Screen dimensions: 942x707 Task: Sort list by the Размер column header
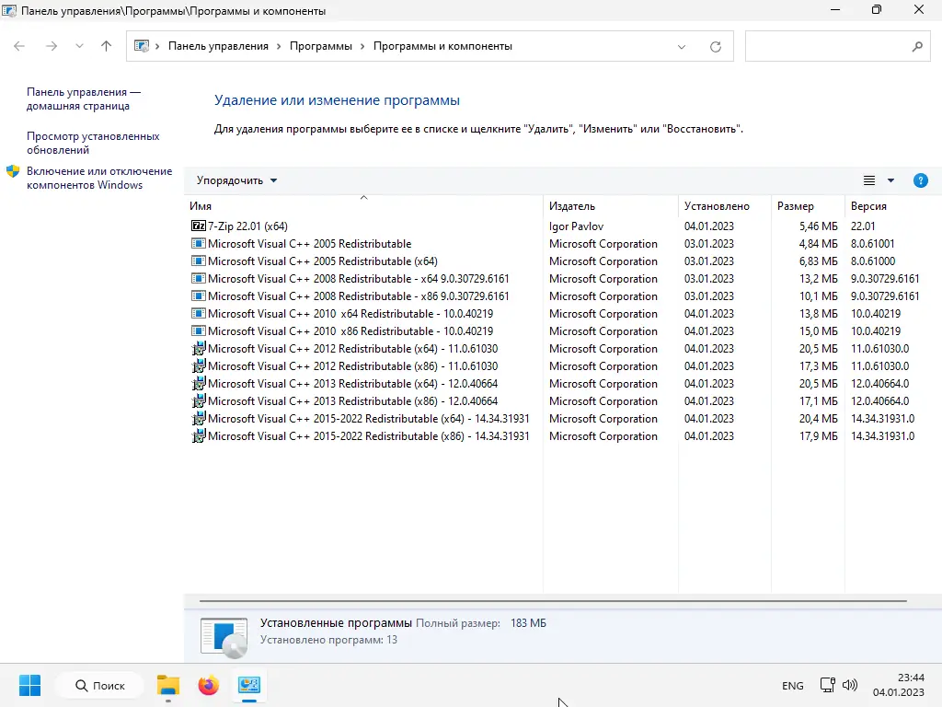(x=808, y=206)
